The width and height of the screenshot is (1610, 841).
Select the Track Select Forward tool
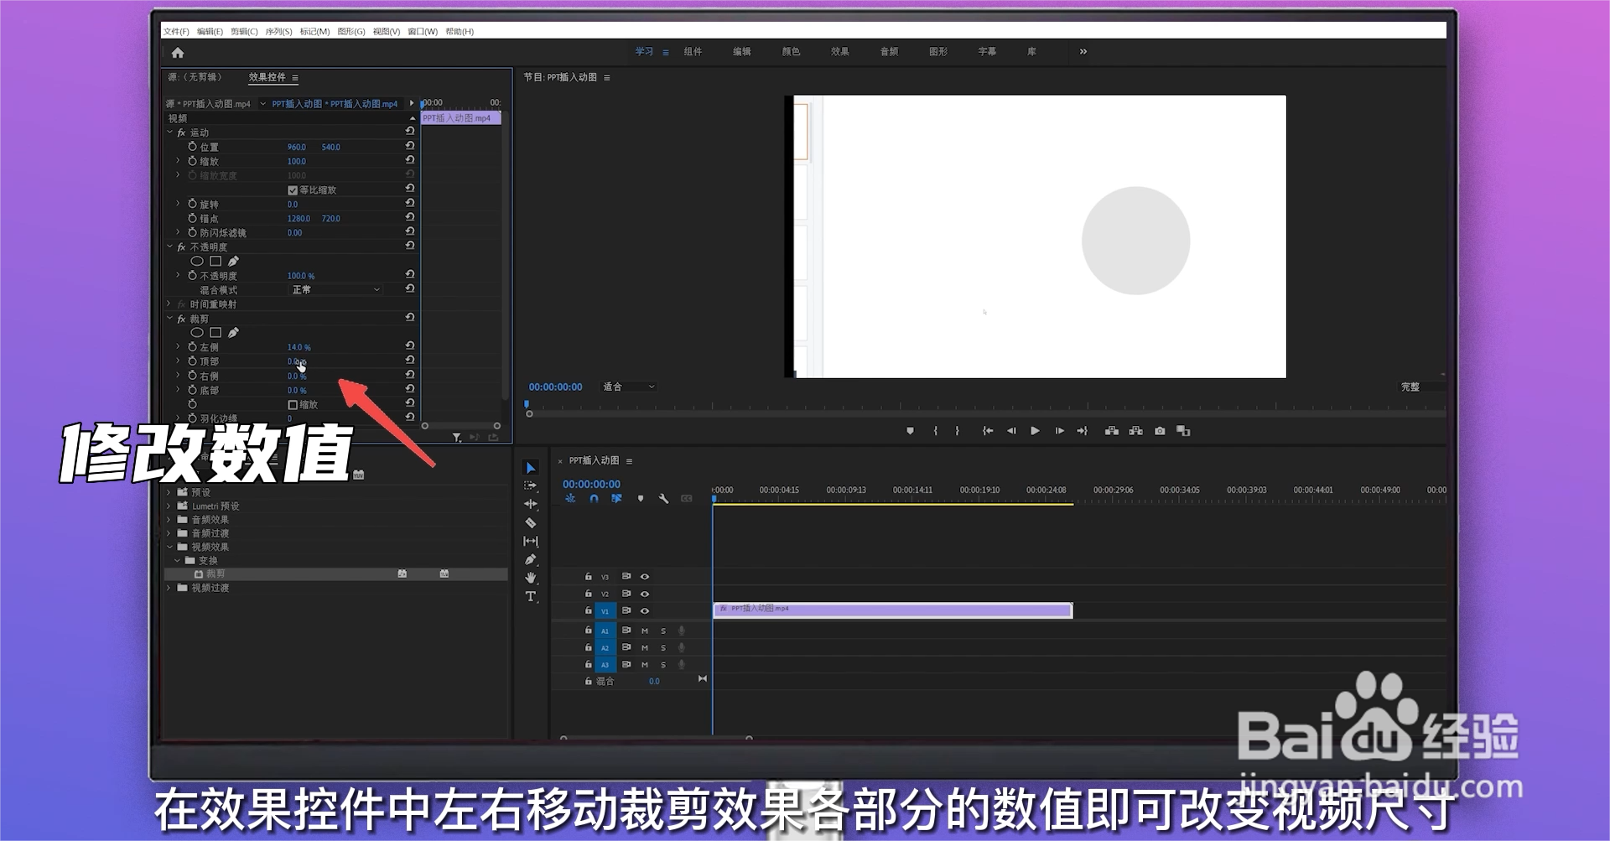(531, 485)
